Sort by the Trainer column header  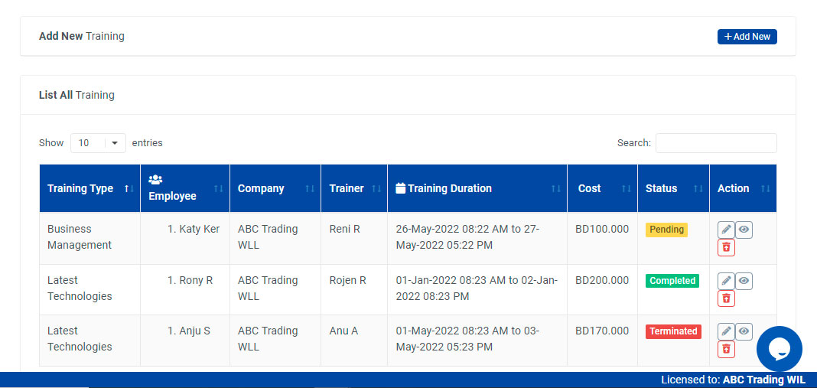347,188
